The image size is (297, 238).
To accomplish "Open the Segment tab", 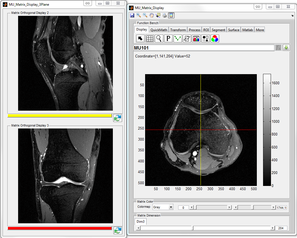I will point(218,30).
